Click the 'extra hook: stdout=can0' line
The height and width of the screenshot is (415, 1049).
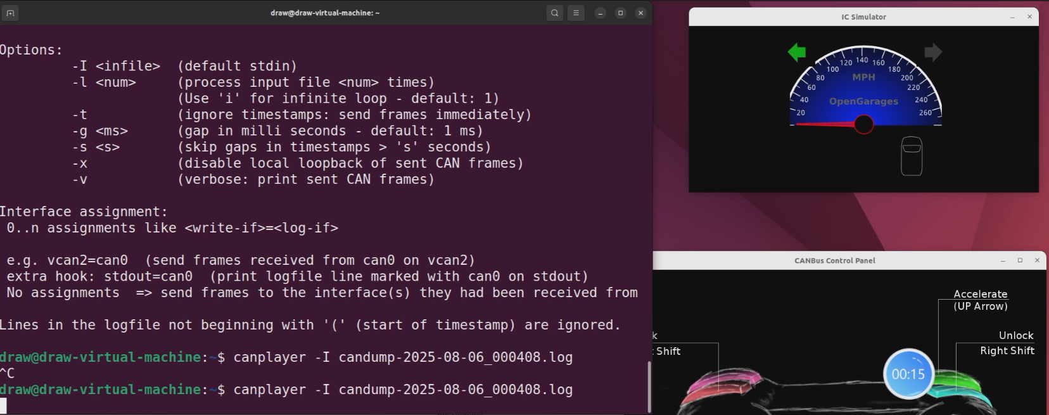click(297, 277)
